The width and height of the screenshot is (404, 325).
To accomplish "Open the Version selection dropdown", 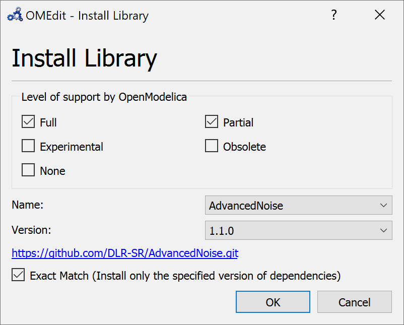I will (x=298, y=230).
